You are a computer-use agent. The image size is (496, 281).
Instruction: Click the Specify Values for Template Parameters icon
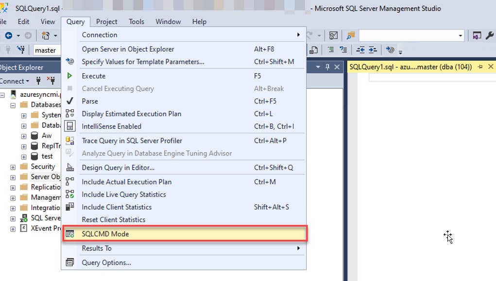coord(69,61)
